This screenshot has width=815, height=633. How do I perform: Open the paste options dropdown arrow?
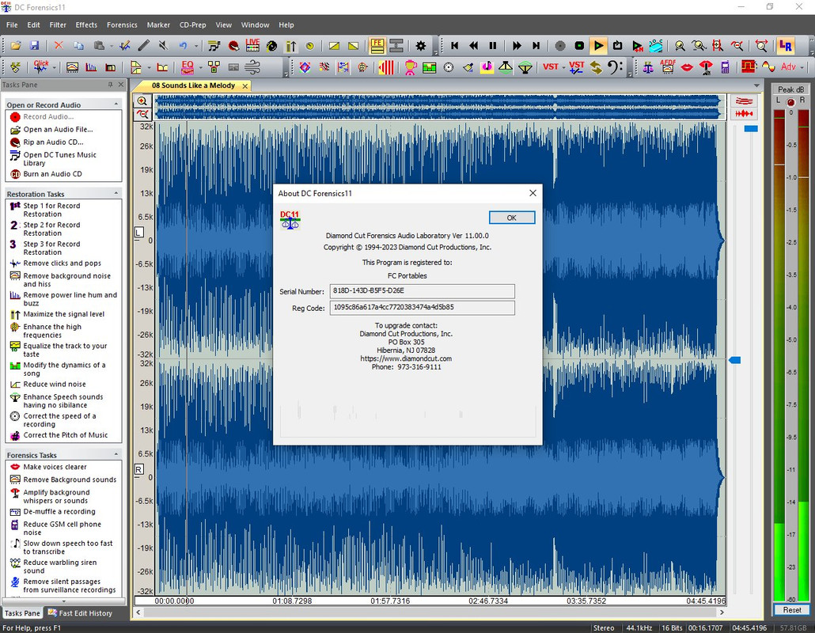point(112,46)
